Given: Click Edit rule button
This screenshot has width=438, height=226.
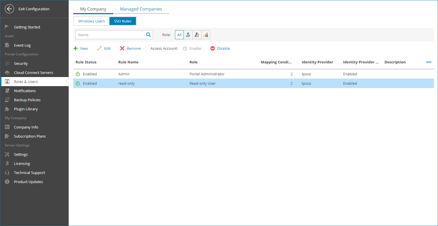Looking at the screenshot, I should [x=104, y=48].
